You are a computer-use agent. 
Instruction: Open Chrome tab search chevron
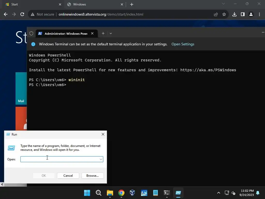pos(223,4)
